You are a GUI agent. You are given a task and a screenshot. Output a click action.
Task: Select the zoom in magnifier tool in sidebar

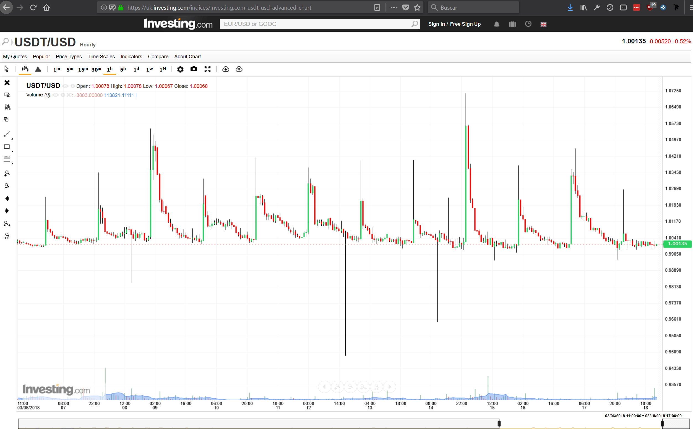[x=7, y=173]
